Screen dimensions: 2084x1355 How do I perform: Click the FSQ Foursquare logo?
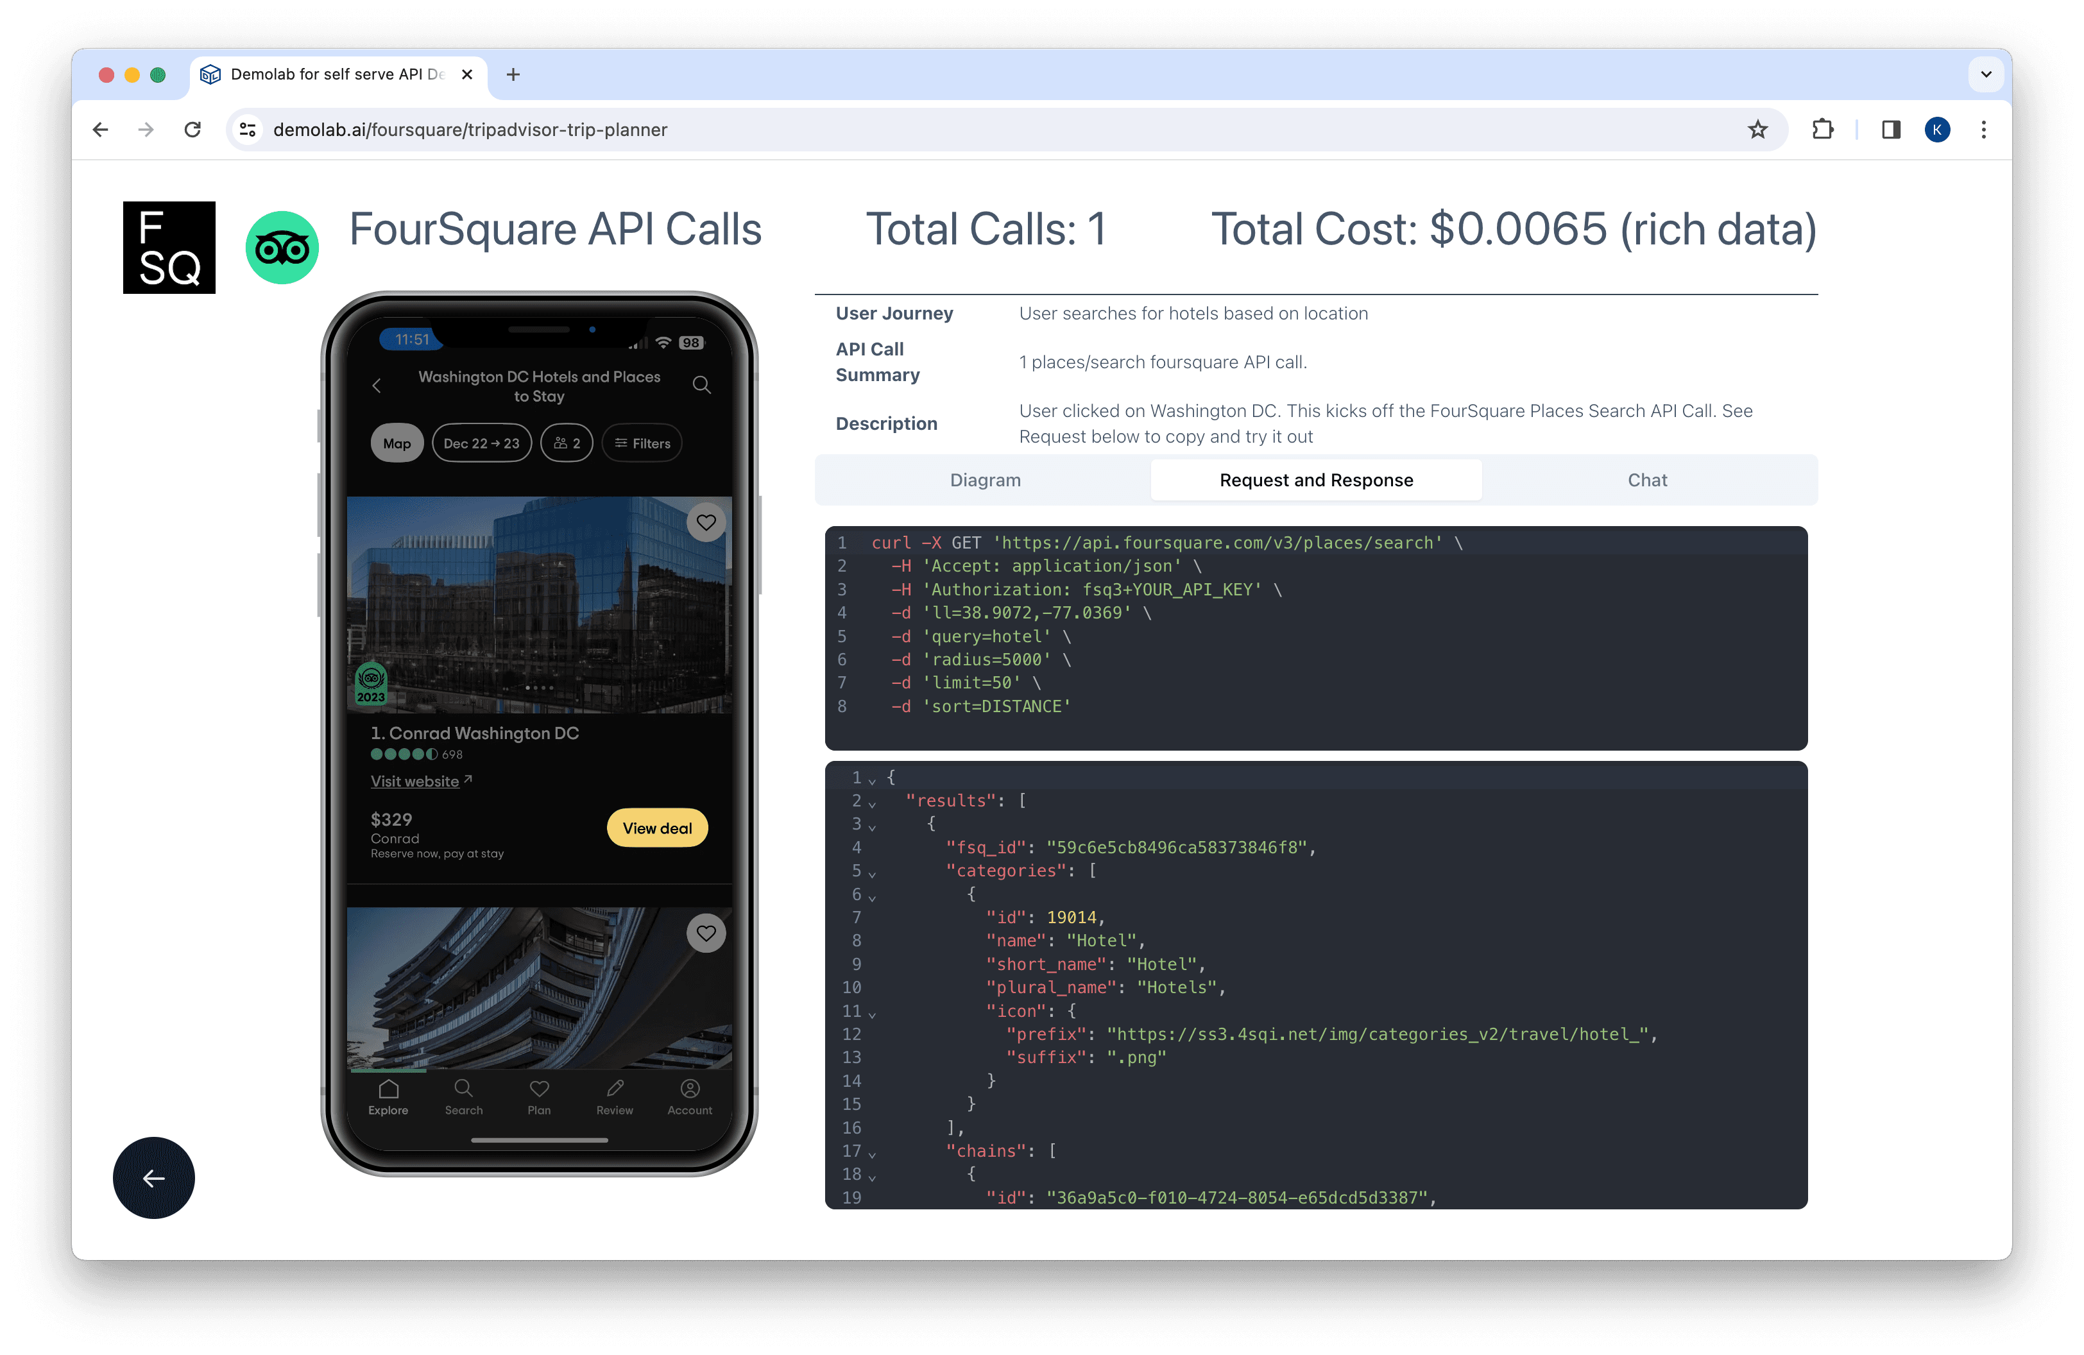pyautogui.click(x=169, y=248)
